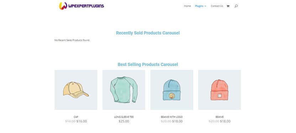The height and width of the screenshot is (133, 296).
Task: Open the shopping cart icon
Action: tap(228, 6)
